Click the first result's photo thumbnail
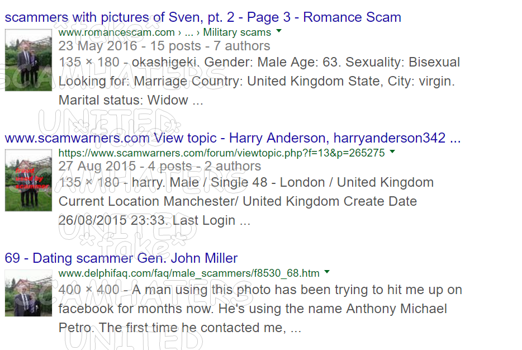This screenshot has height=350, width=522. click(x=29, y=60)
